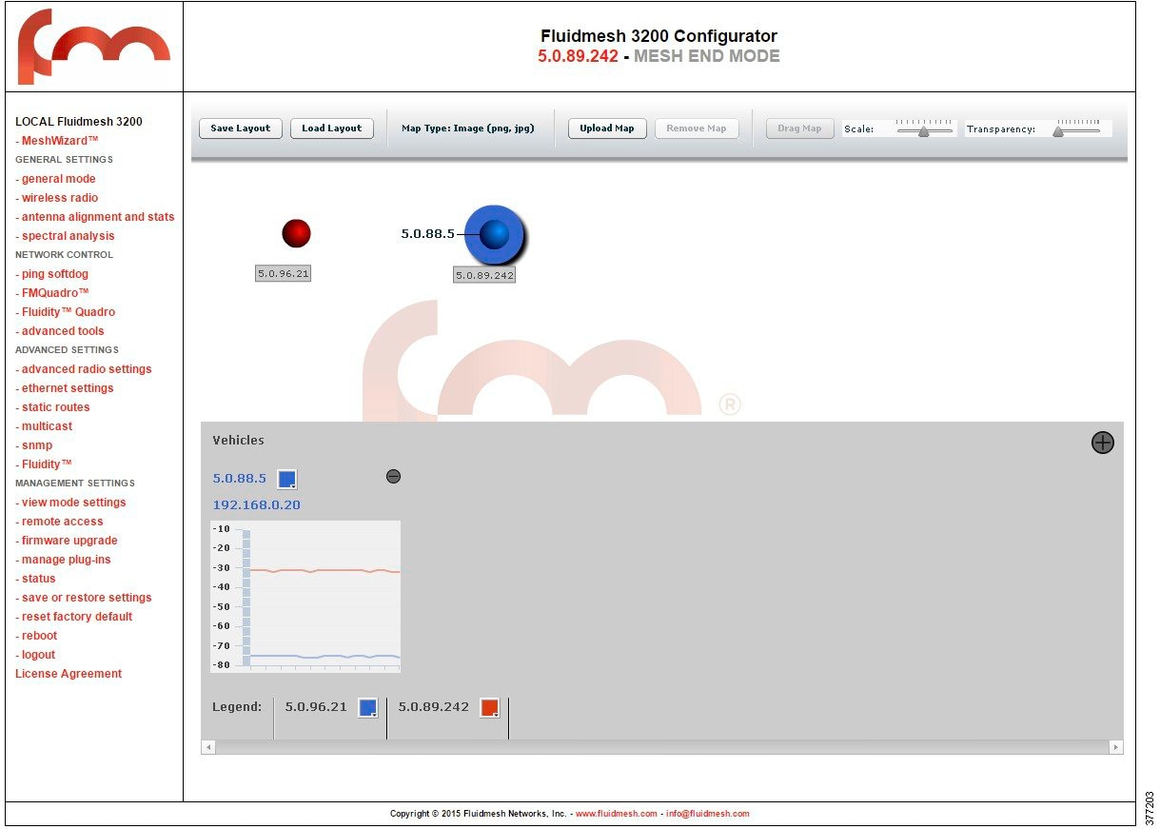The width and height of the screenshot is (1160, 829).
Task: Open the www.fluidmesh.com footer link
Action: coord(616,814)
